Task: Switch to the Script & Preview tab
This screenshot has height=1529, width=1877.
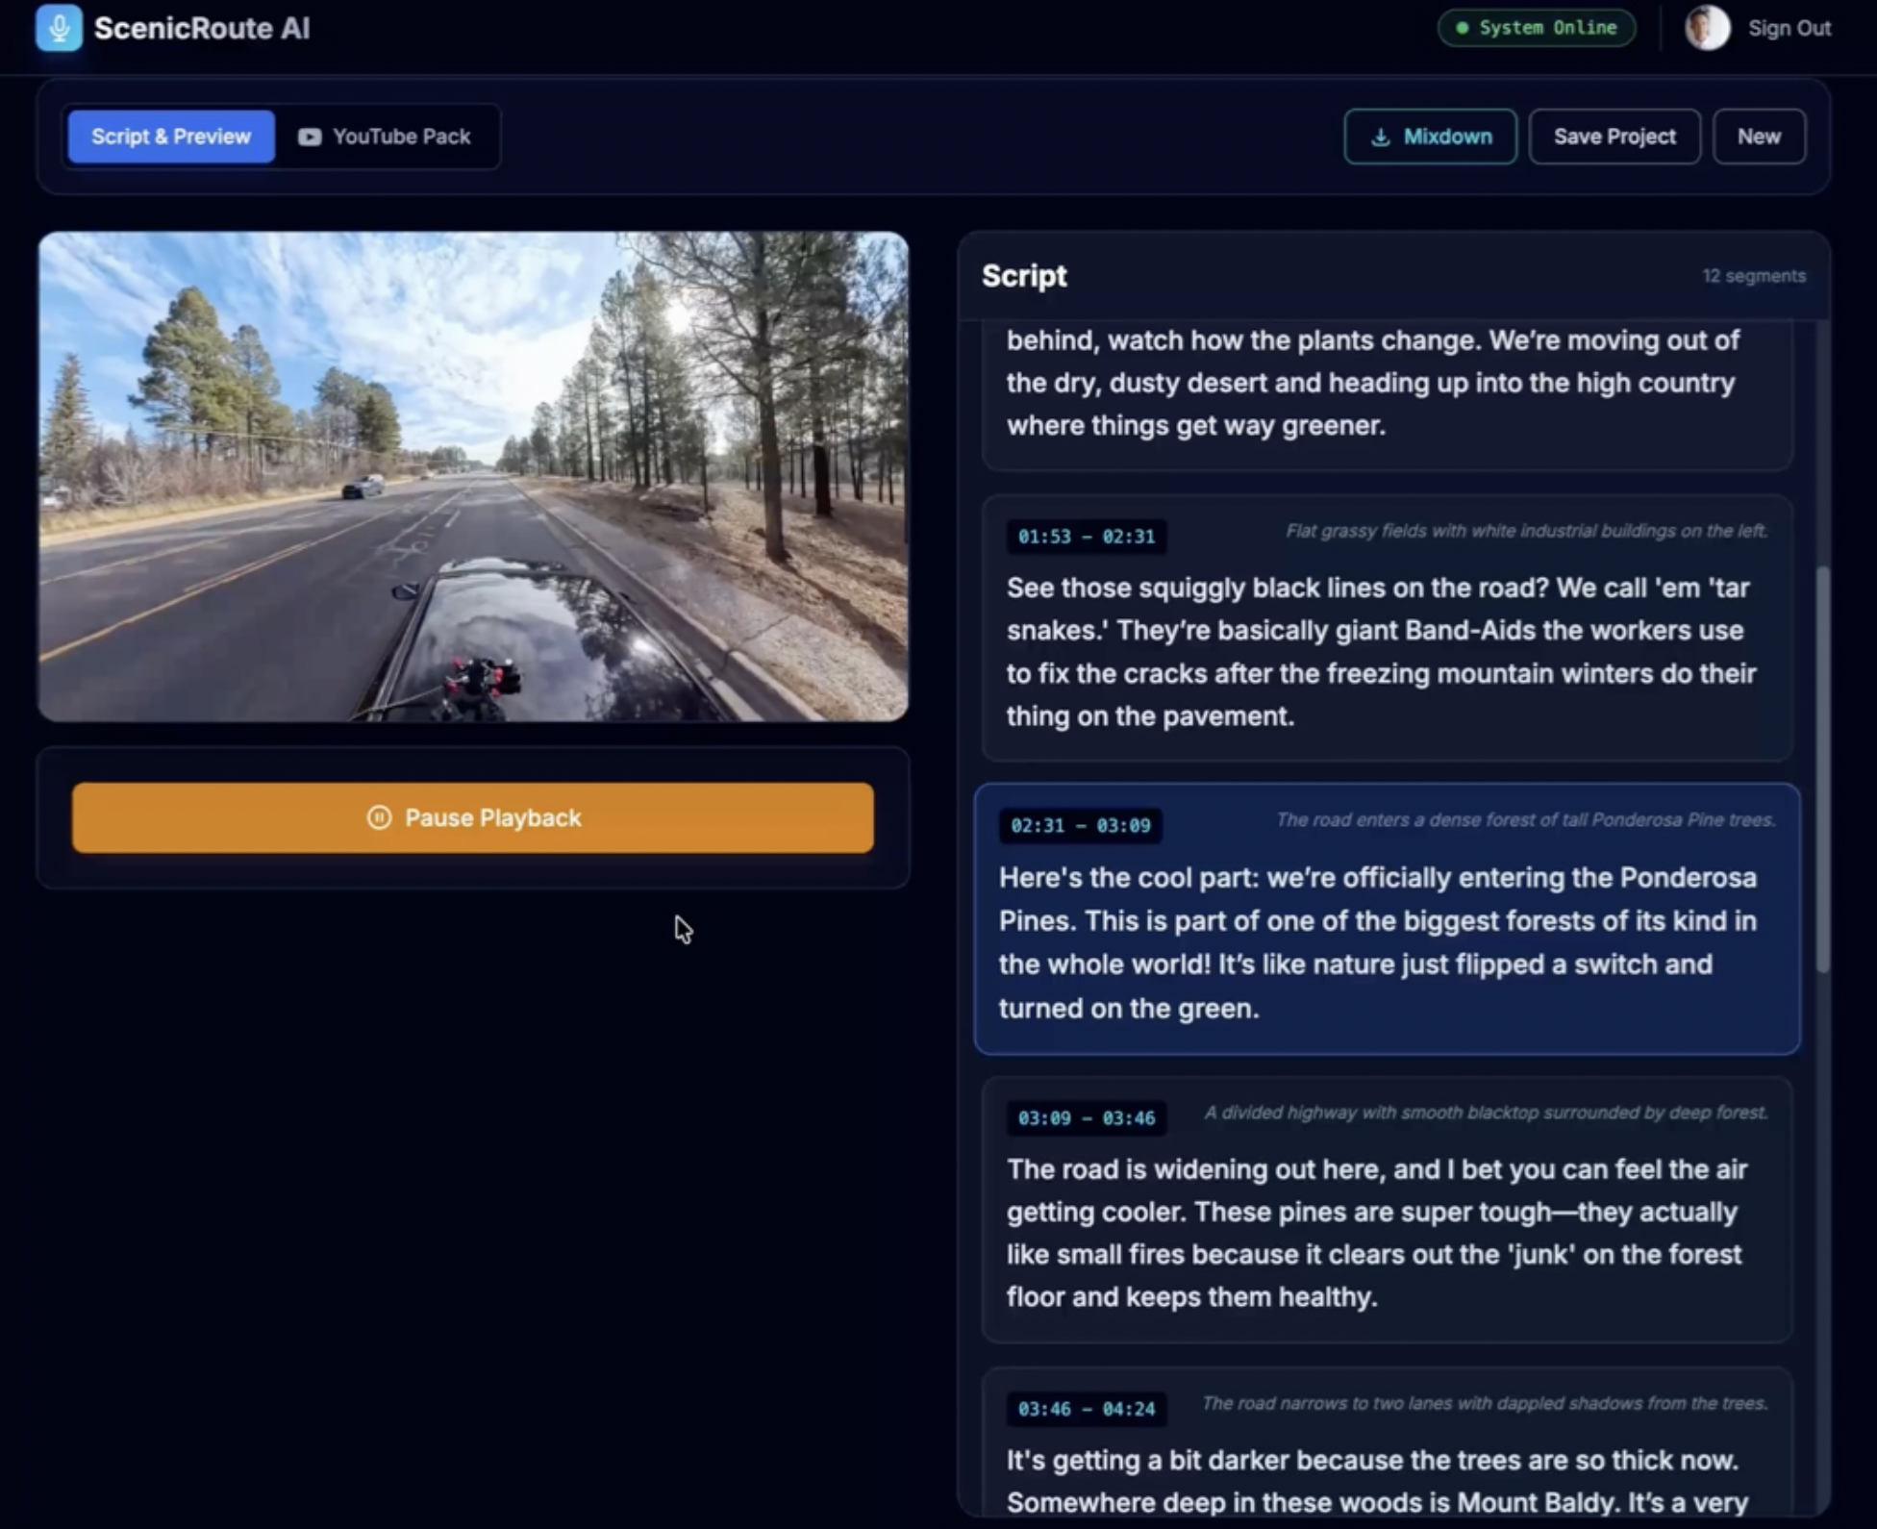Action: pos(171,137)
